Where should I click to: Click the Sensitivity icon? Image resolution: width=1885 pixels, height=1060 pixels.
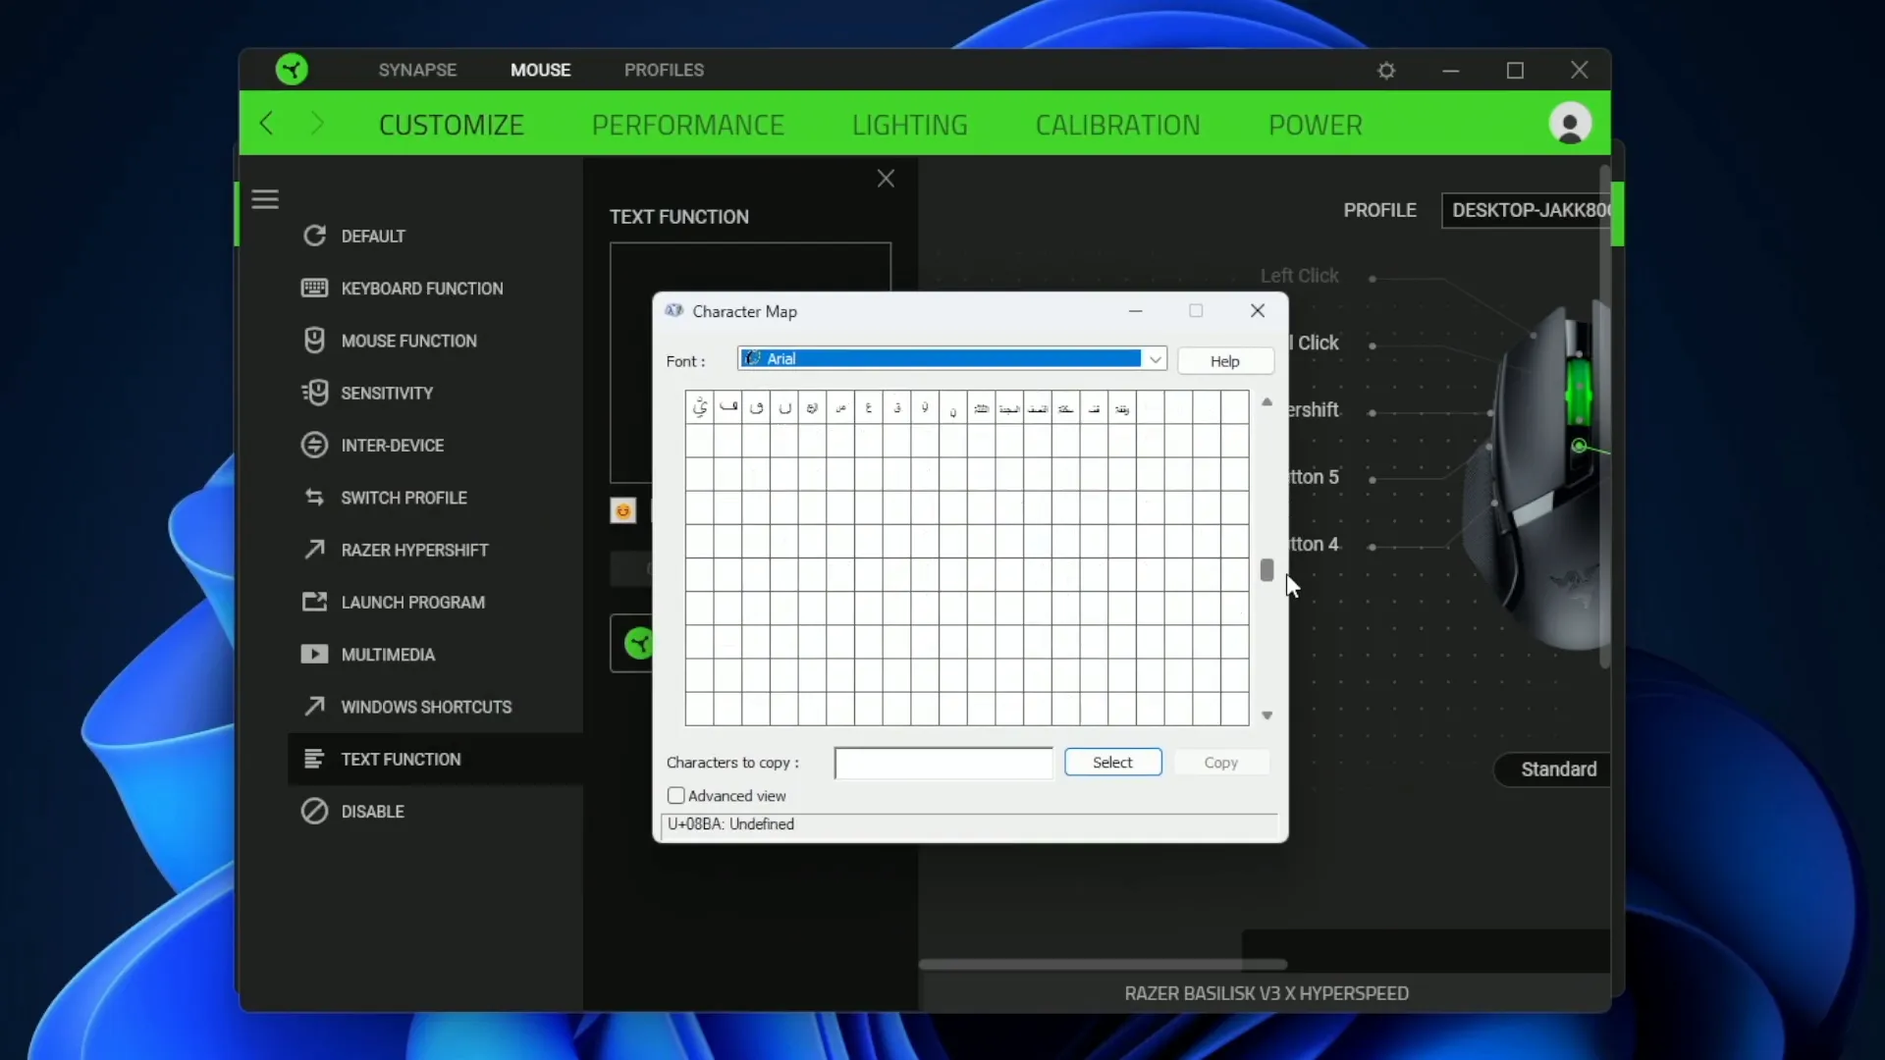pyautogui.click(x=314, y=393)
